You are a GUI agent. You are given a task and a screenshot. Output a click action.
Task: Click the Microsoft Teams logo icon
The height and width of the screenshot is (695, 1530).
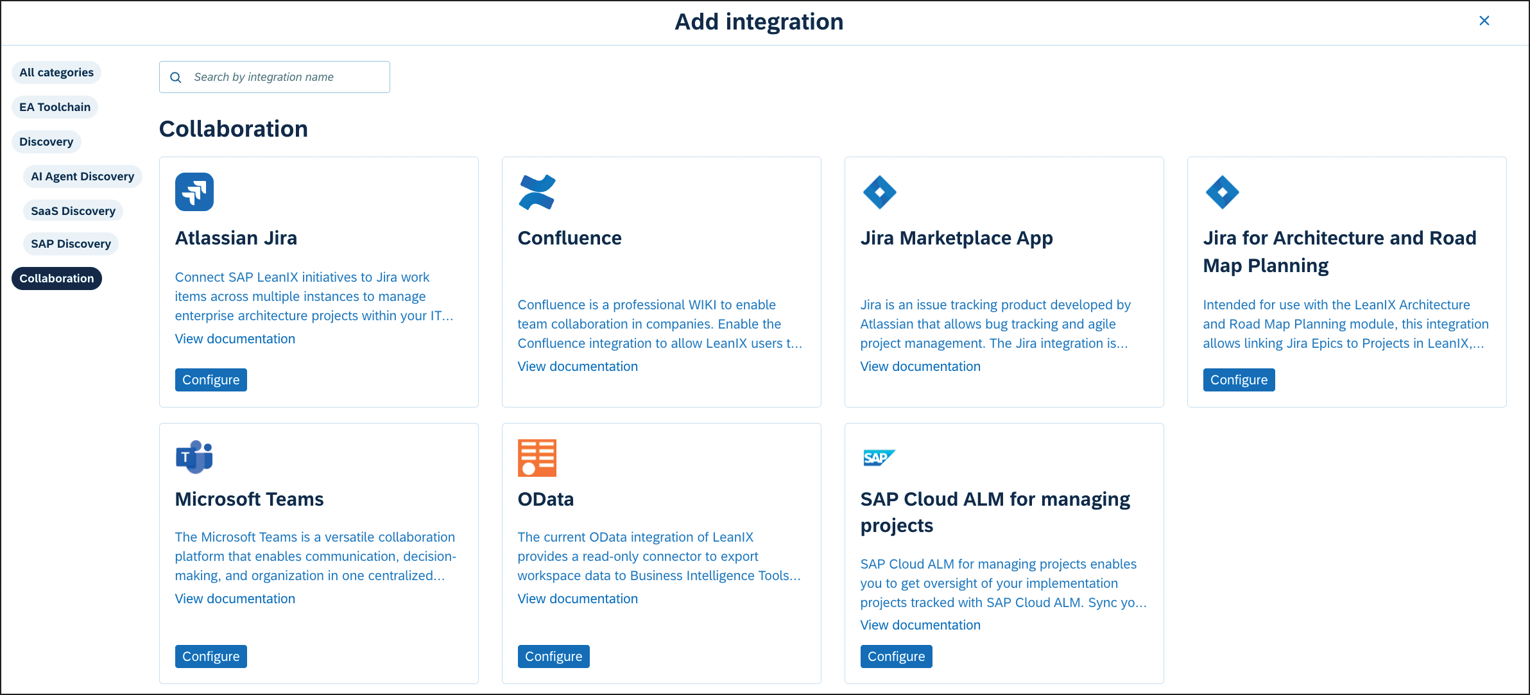coord(194,458)
